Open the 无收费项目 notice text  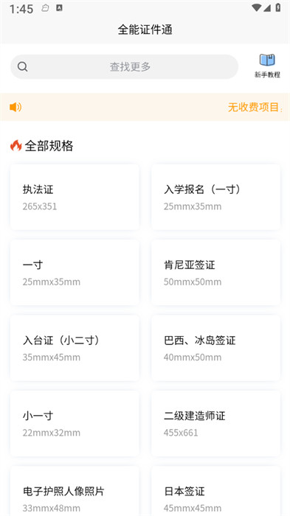click(253, 108)
